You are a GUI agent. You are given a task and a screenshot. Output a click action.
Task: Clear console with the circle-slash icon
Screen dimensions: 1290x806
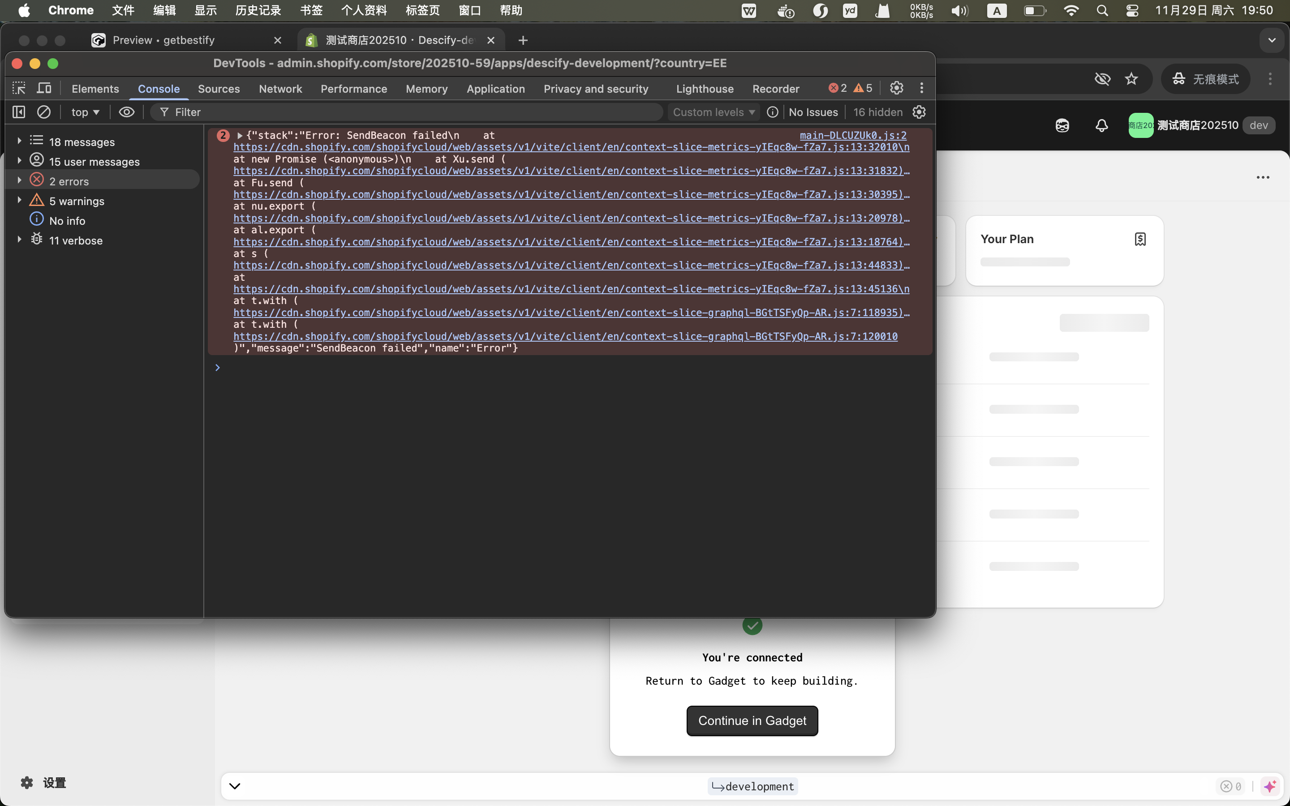[44, 112]
